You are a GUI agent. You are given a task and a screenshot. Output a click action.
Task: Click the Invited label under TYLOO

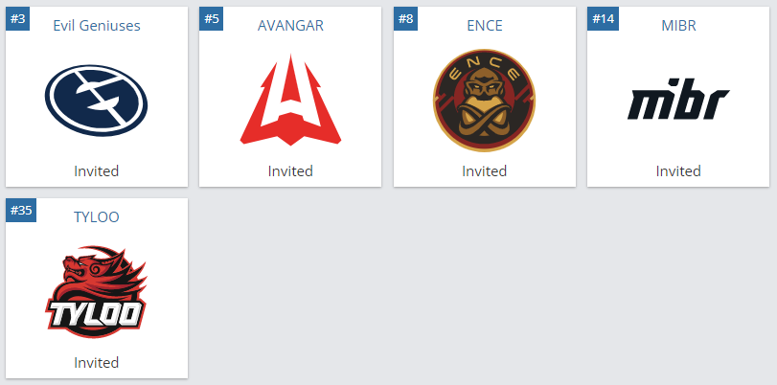[x=97, y=362]
